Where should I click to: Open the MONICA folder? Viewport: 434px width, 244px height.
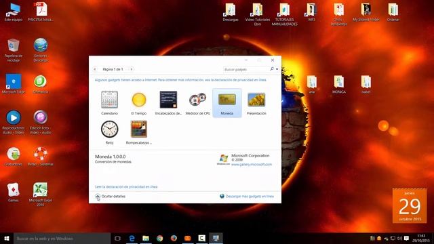tap(339, 84)
